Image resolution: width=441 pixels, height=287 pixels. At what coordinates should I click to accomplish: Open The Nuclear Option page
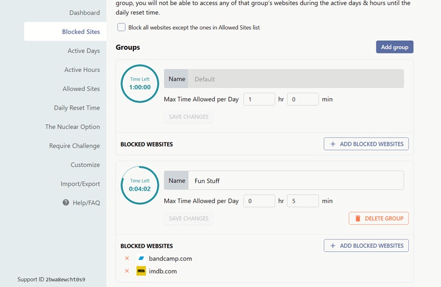tap(73, 127)
